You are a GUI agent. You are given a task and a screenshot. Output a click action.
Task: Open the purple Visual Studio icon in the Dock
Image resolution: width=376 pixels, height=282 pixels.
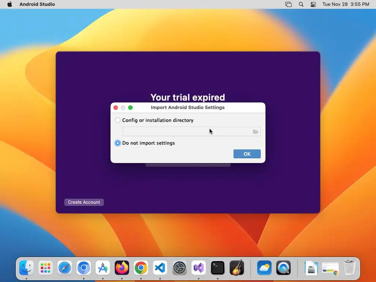click(199, 268)
